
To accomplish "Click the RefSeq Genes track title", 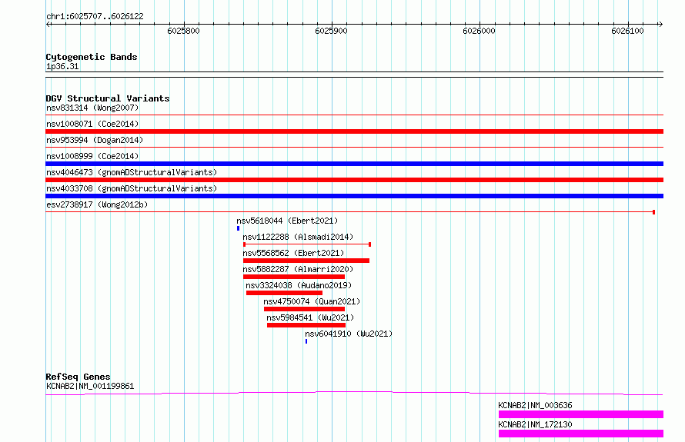I will (78, 376).
